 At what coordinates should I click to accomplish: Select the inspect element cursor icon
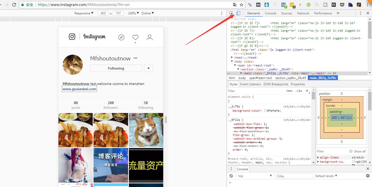[231, 13]
